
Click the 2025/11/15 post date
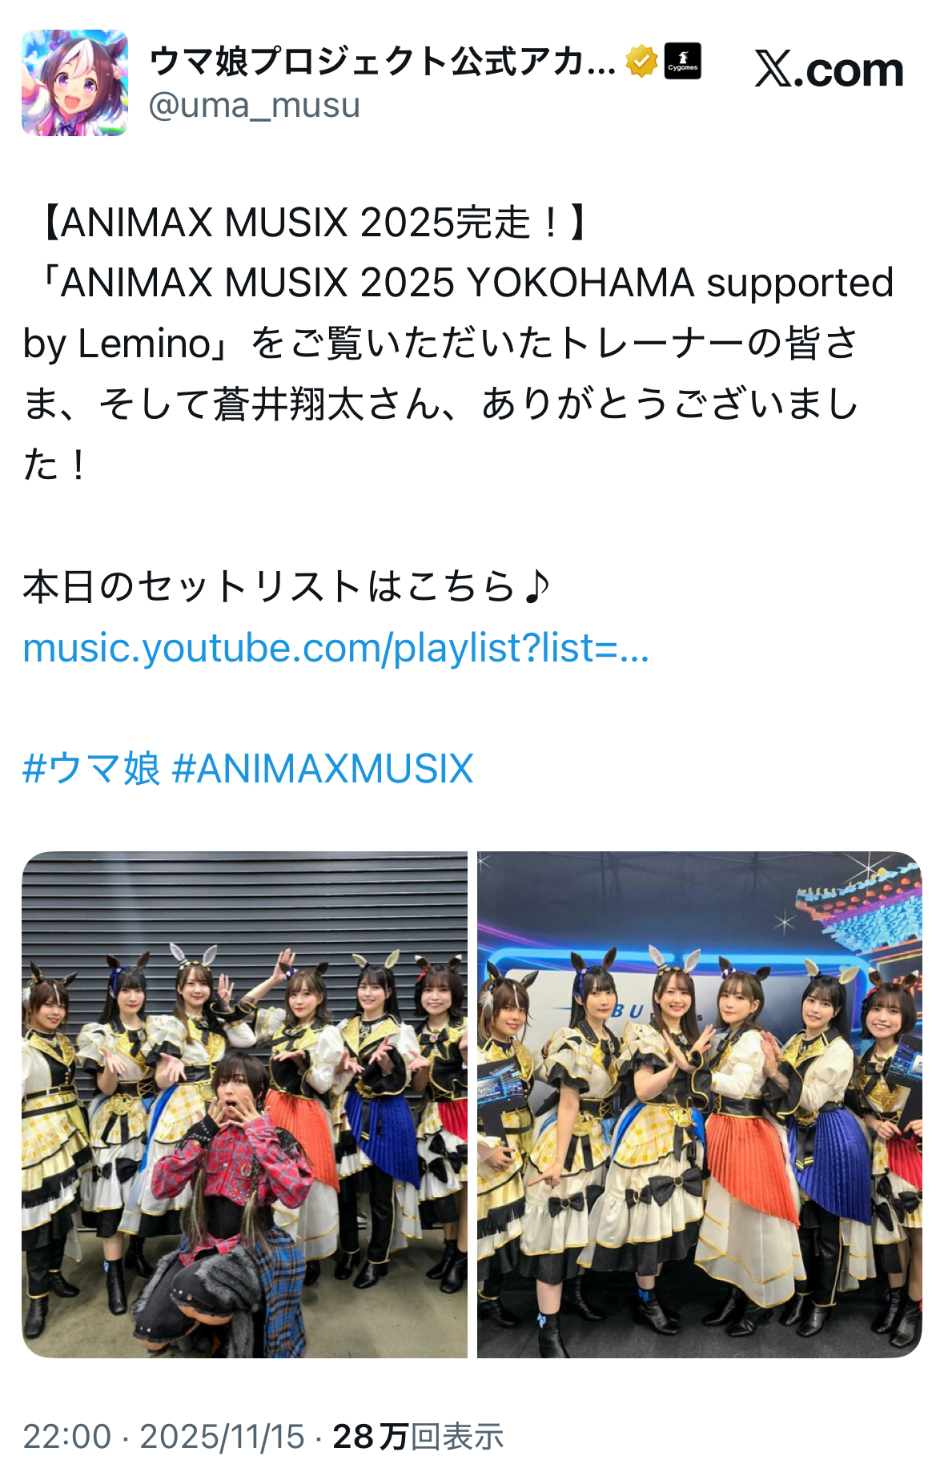(223, 1436)
